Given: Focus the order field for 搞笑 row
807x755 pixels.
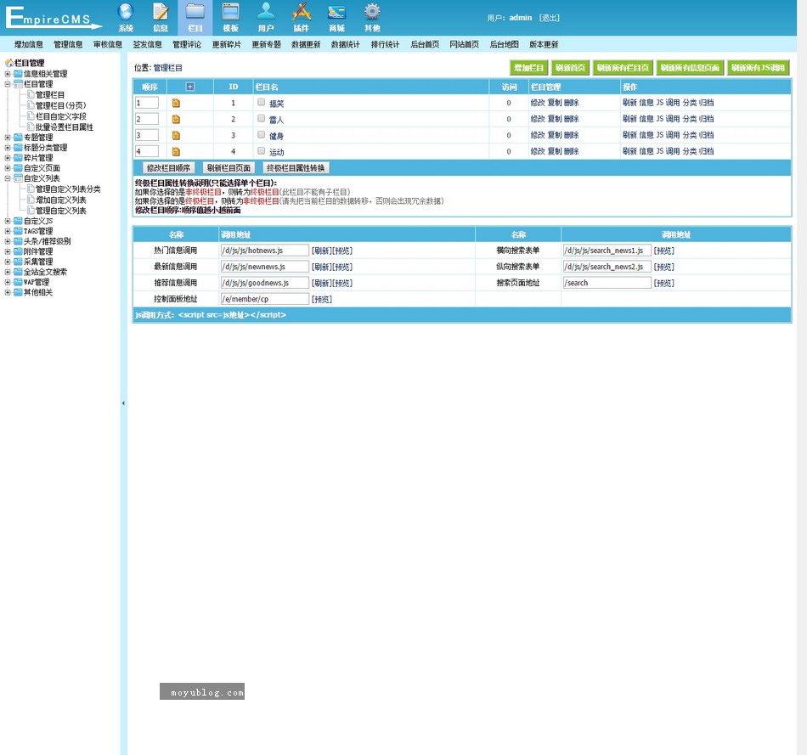Looking at the screenshot, I should pos(147,103).
